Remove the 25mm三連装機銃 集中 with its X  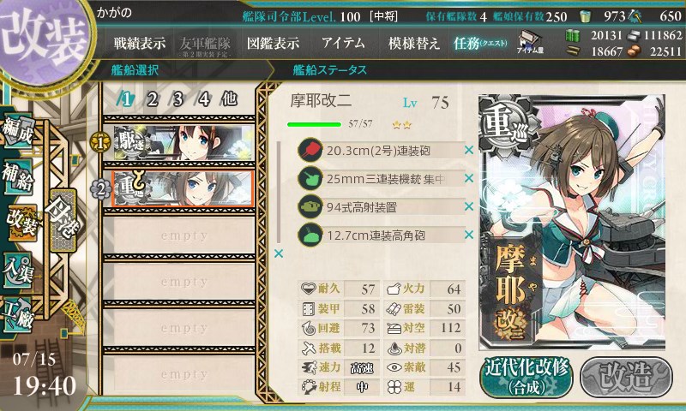click(469, 178)
